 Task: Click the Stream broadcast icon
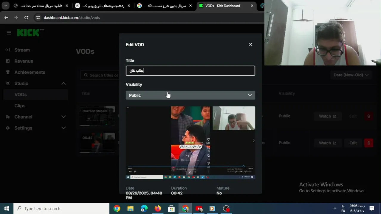(8, 50)
